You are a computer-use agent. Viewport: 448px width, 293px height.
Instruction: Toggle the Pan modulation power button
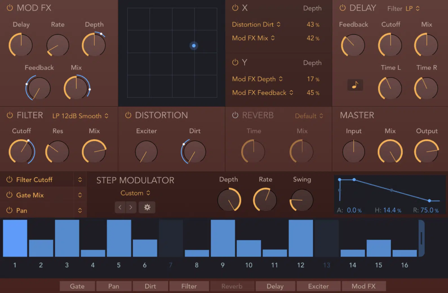pos(9,210)
